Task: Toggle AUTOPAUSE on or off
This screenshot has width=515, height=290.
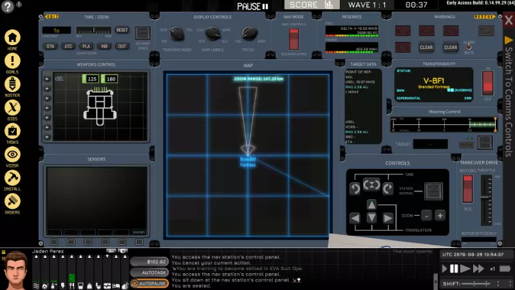Action: [x=149, y=283]
